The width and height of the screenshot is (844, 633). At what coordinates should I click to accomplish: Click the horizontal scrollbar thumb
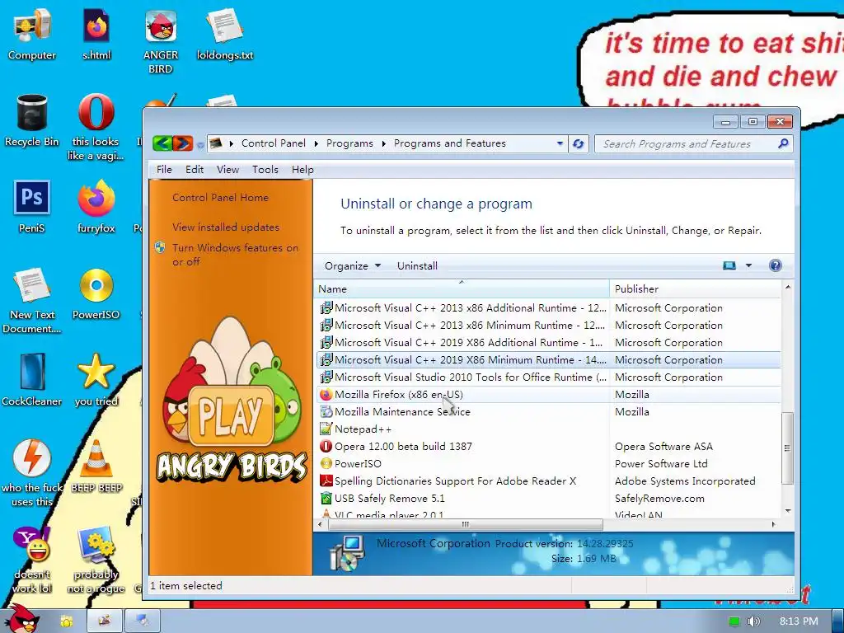[x=465, y=524]
